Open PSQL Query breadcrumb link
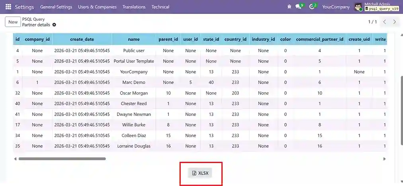Screen dimensions: 403x186 click(33, 19)
